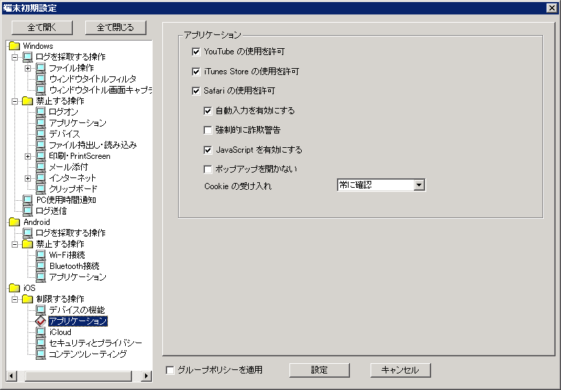Click the monitor icon beside ログを採取する操作 under Windows
Screen dimensions: 561x390
pos(27,57)
